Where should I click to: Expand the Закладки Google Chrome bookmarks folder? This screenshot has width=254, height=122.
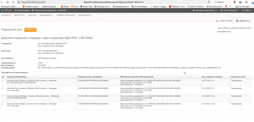pyautogui.click(x=10, y=7)
